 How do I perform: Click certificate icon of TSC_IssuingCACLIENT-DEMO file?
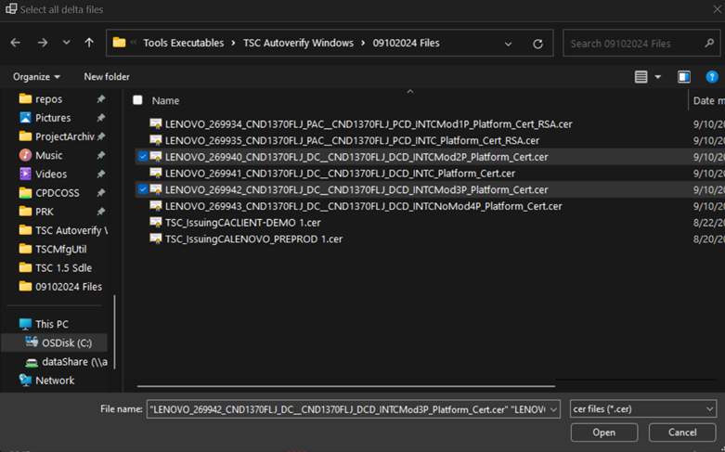[156, 223]
